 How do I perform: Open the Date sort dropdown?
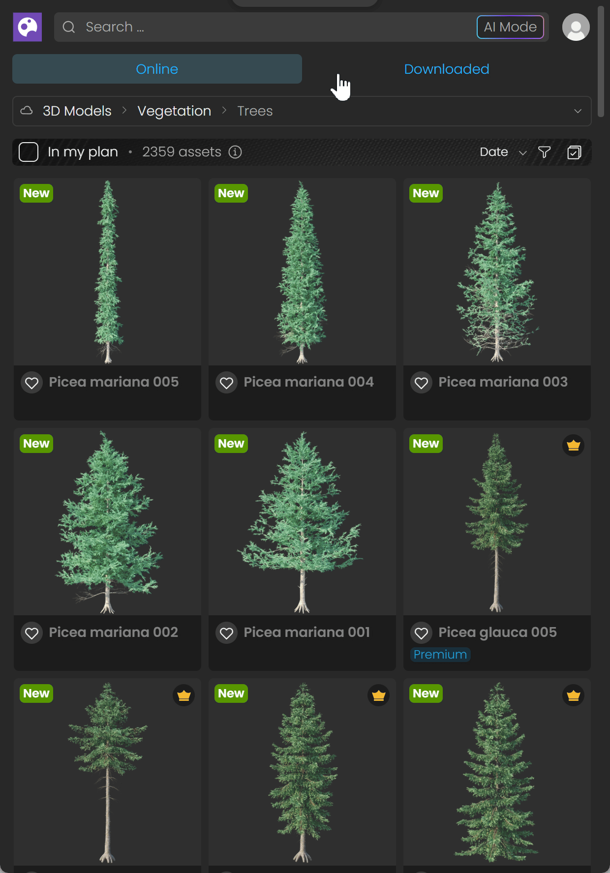click(x=503, y=152)
